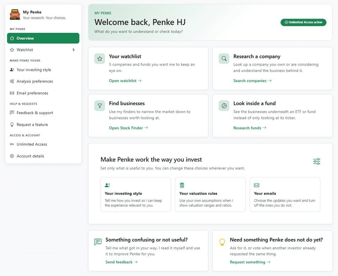
Task: Click the key icon next to Unlimited Access
Action: click(x=12, y=144)
